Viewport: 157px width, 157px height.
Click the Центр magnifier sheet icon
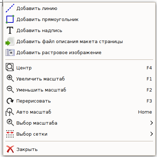10,67
